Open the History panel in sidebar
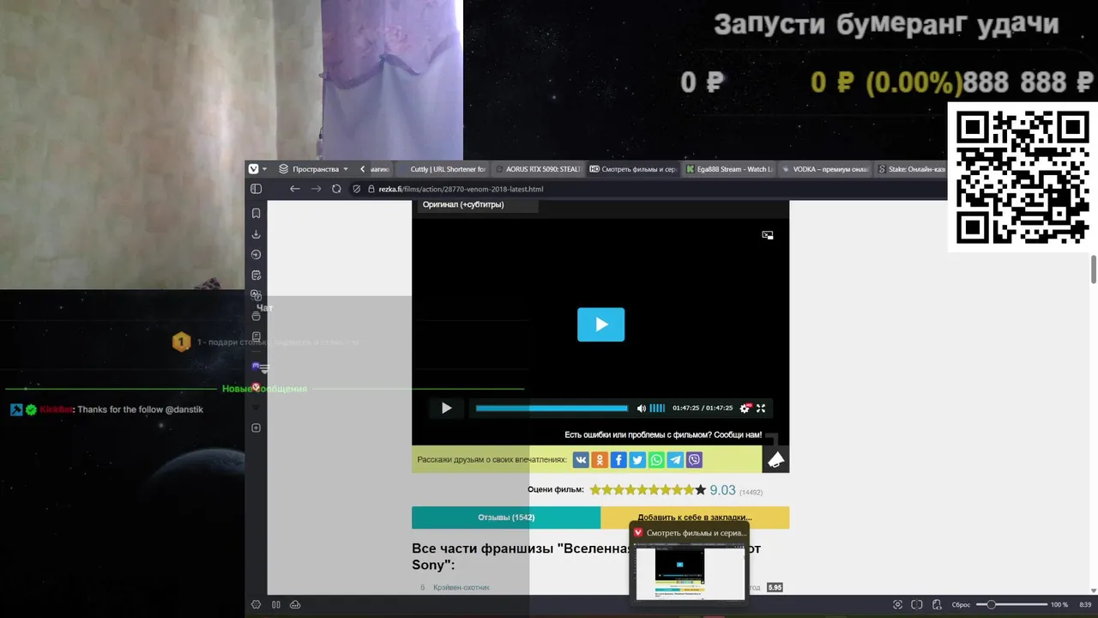Viewport: 1098px width, 618px height. point(256,255)
